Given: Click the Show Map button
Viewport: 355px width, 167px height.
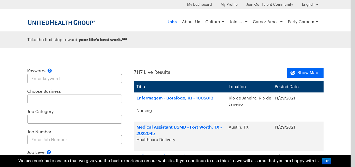Looking at the screenshot, I should (x=305, y=73).
